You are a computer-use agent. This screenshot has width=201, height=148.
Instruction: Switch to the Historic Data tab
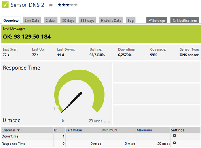[111, 20]
